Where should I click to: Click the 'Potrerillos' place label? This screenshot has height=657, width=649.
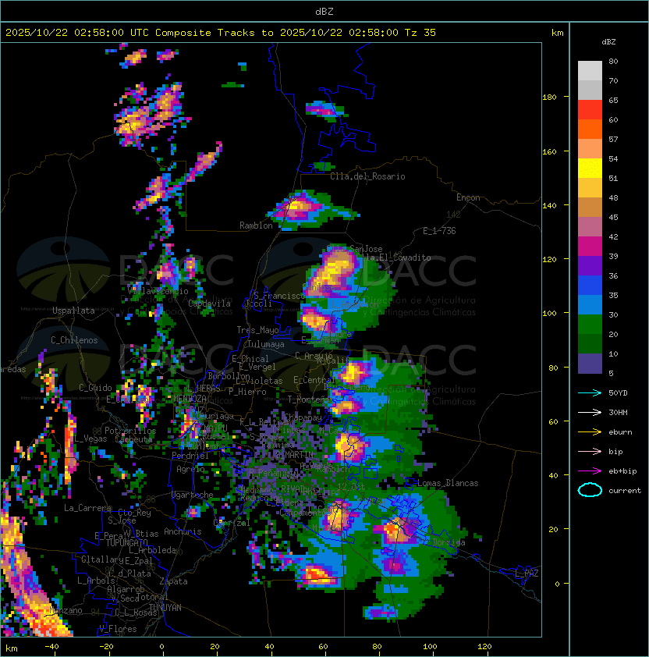pyautogui.click(x=130, y=431)
